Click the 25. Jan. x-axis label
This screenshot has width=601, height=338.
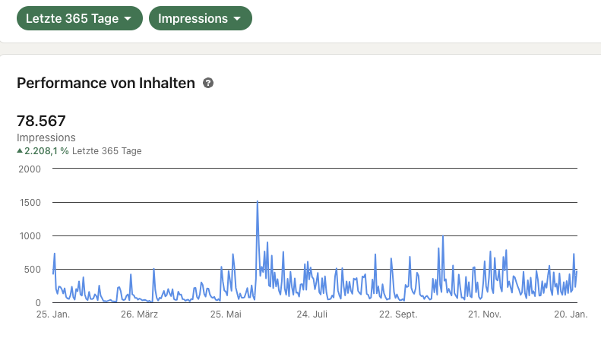pos(53,314)
